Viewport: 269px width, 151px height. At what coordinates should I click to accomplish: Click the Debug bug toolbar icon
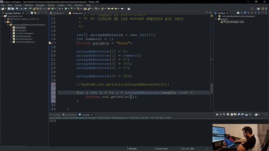(60, 8)
